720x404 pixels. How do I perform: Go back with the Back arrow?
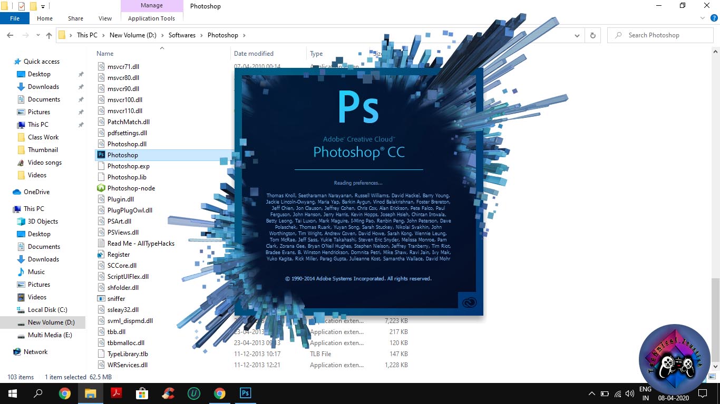coord(10,35)
